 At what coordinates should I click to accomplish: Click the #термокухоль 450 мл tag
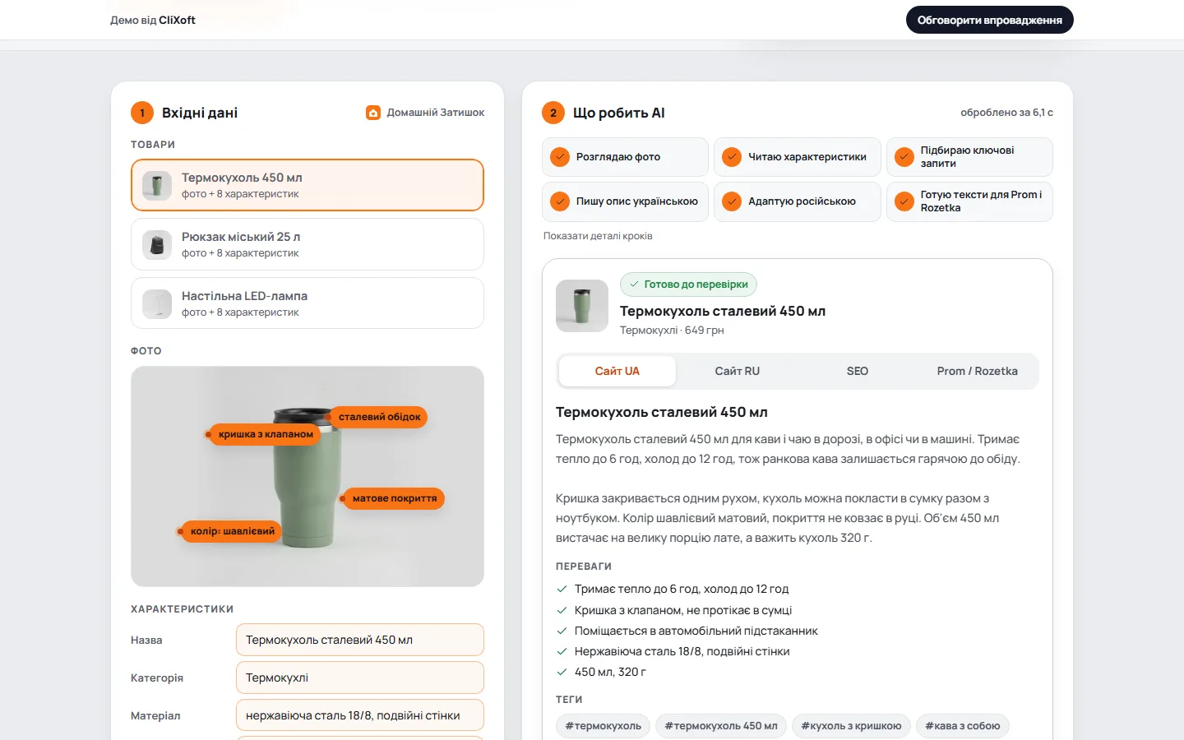click(x=721, y=726)
